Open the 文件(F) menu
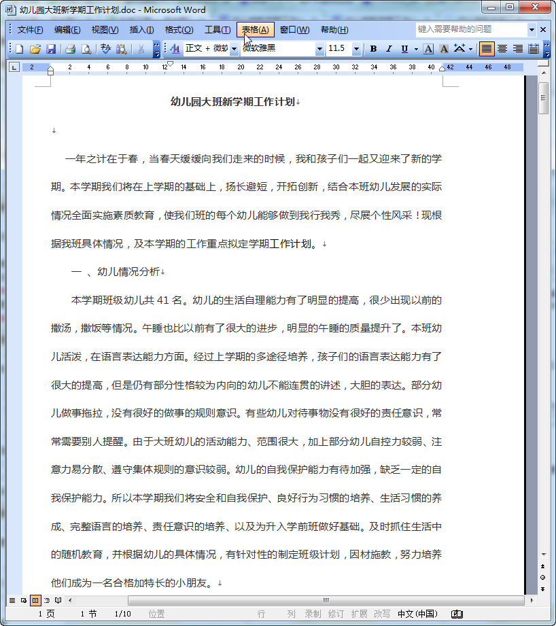Image resolution: width=556 pixels, height=626 pixels. (30, 30)
